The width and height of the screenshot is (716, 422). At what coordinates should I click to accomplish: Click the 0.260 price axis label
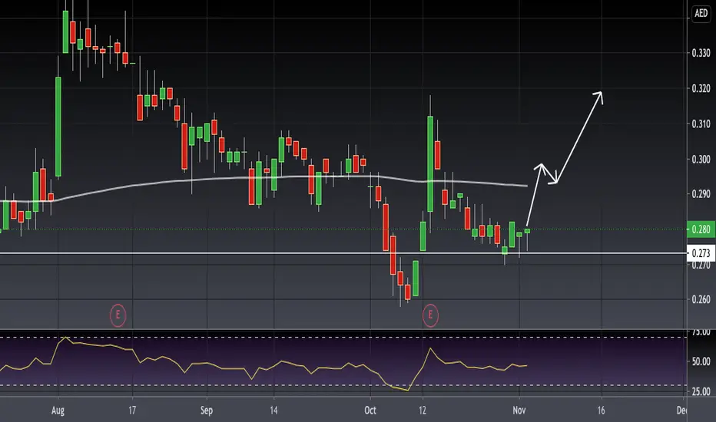(x=701, y=299)
